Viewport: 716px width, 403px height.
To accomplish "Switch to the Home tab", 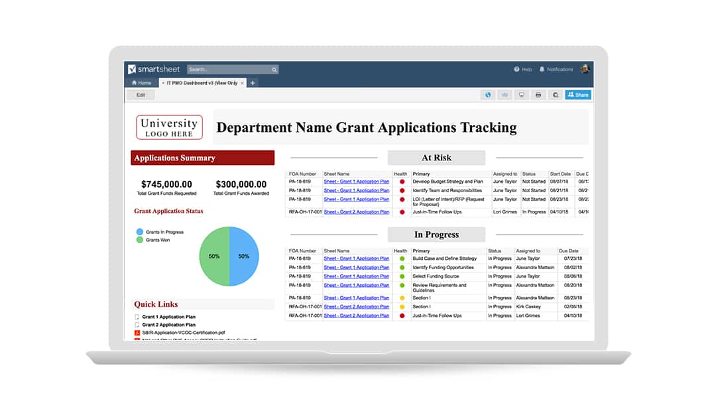I will 141,84.
